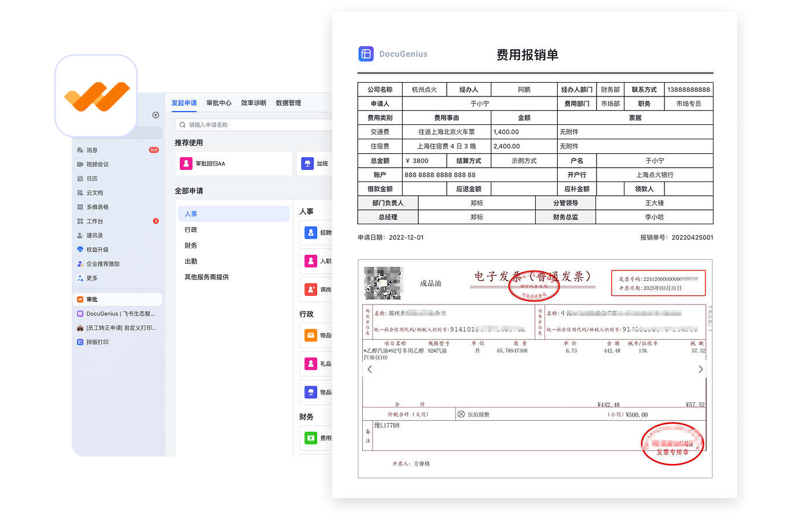Click the 杭州点火 company name cell

[x=424, y=90]
